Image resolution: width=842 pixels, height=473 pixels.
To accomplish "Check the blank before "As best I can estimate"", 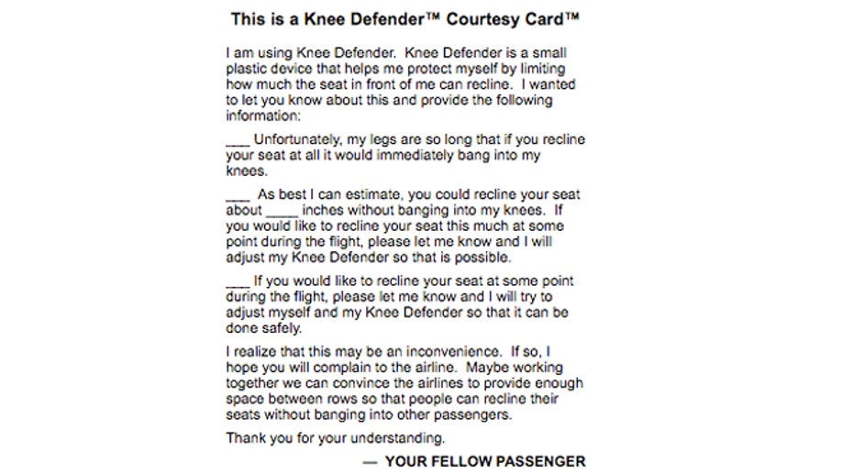I will [238, 196].
